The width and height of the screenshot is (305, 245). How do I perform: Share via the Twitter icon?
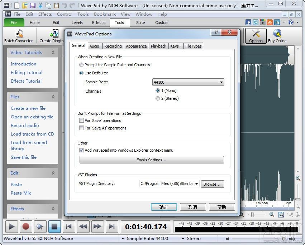[256, 22]
